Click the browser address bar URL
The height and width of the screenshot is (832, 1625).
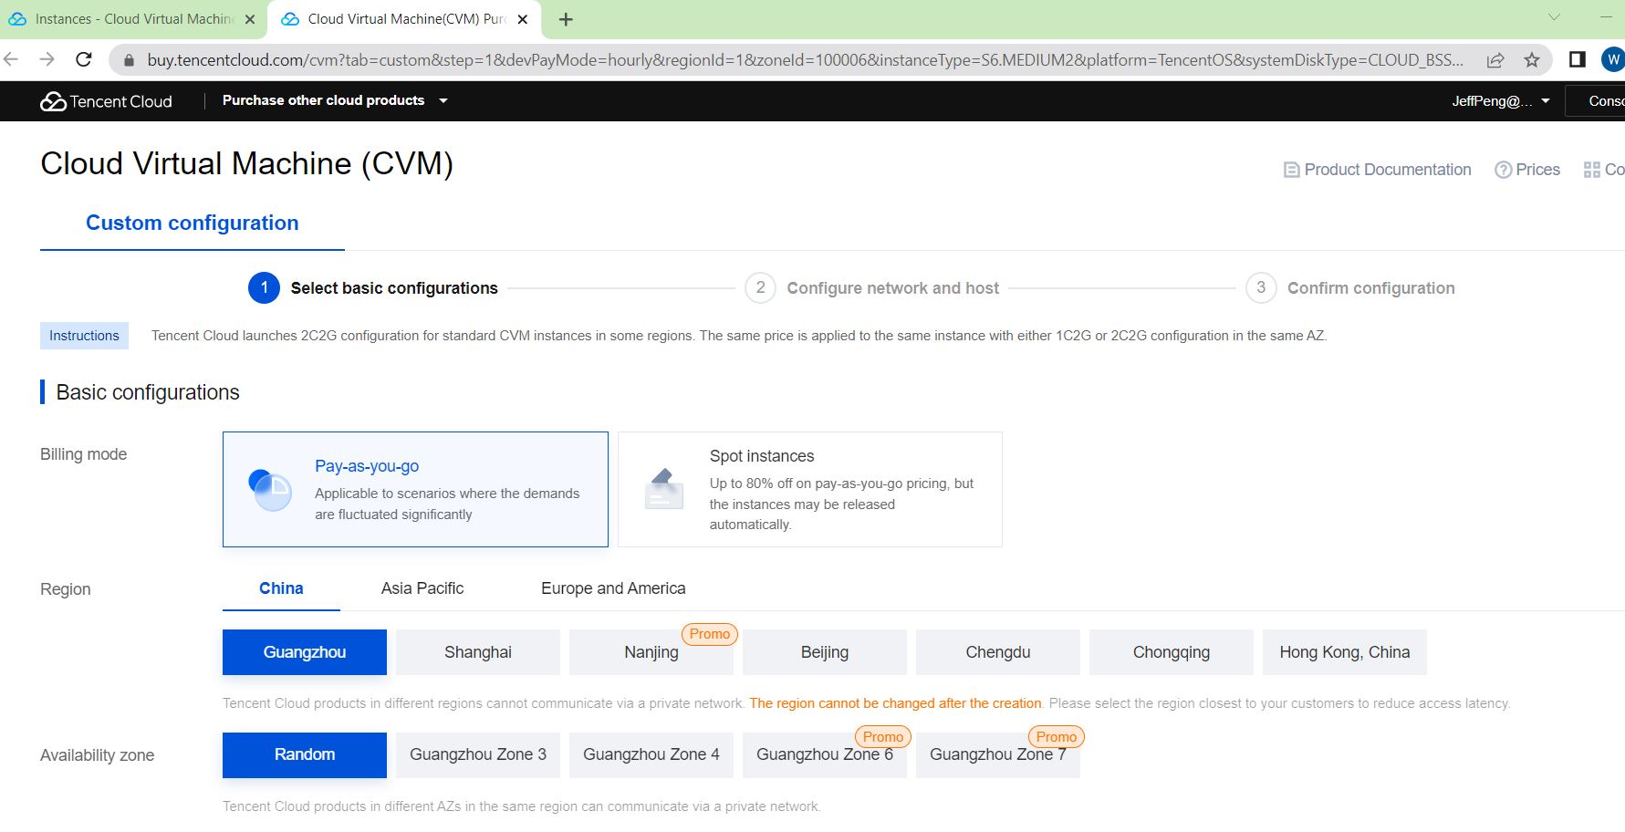pos(803,60)
